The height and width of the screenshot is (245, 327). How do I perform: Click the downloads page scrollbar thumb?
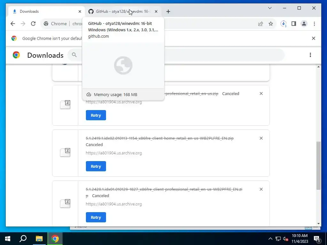click(318, 166)
